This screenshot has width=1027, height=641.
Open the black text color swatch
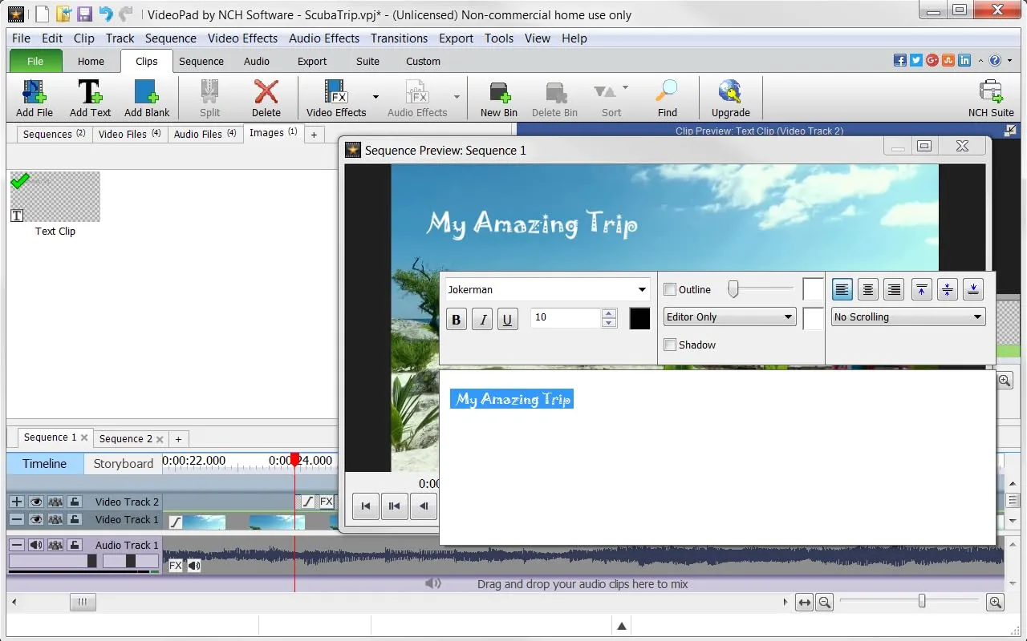click(639, 319)
